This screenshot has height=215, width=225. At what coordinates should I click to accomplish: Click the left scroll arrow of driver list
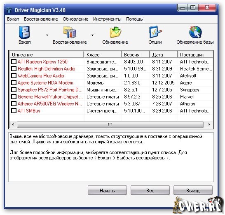(13, 124)
